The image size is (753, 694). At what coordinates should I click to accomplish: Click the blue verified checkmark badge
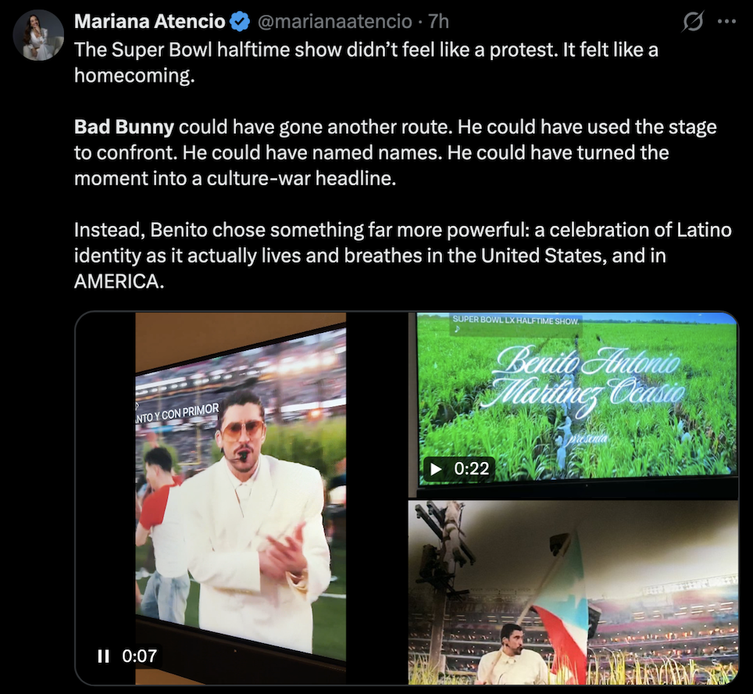(238, 21)
